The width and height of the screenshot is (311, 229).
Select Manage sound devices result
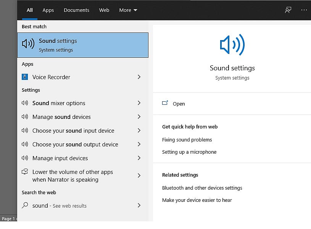[x=83, y=117]
